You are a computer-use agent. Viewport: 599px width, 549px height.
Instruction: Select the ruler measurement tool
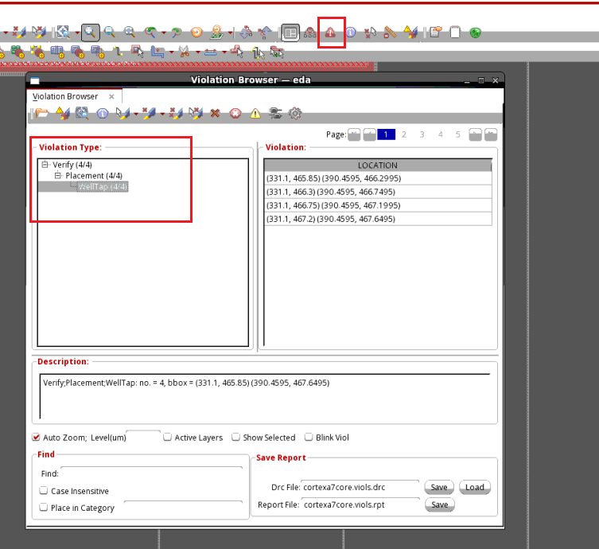coord(390,33)
